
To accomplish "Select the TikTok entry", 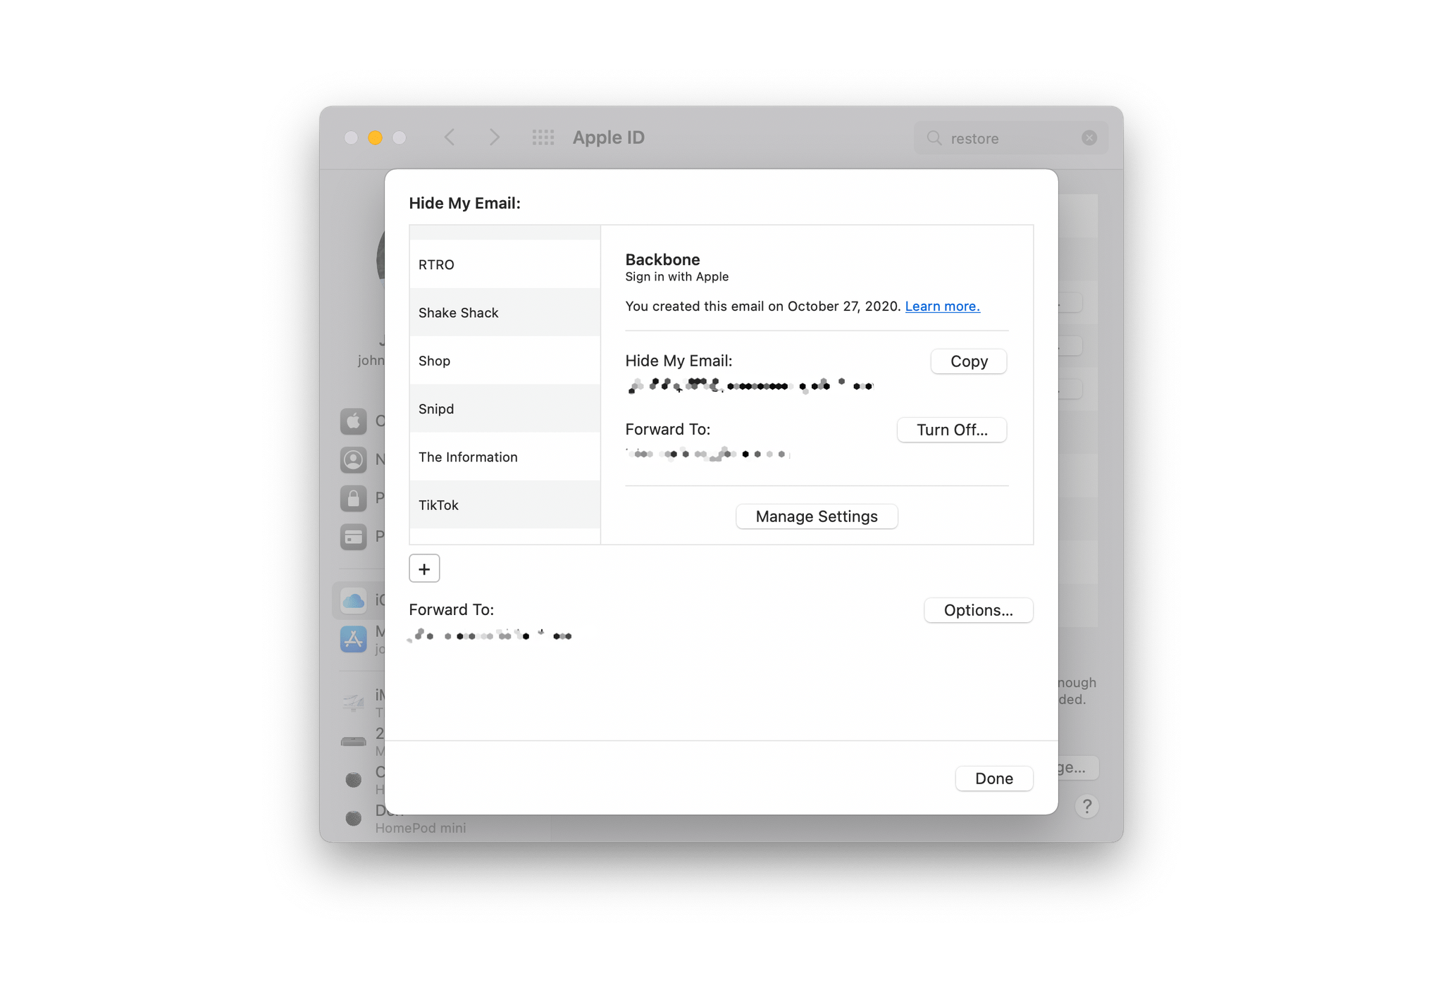I will [x=504, y=504].
